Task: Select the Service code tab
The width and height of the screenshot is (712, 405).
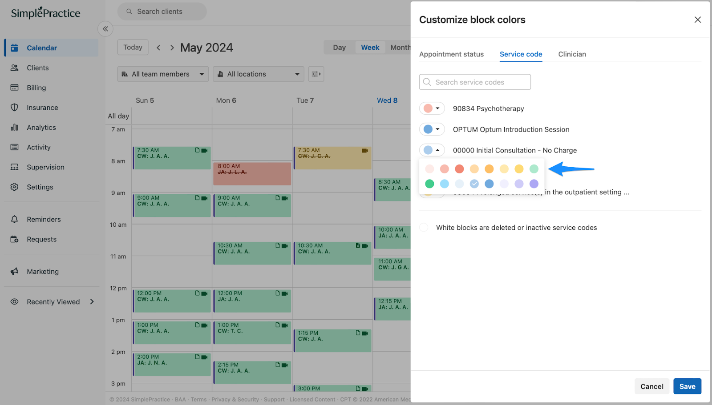Action: pyautogui.click(x=521, y=54)
